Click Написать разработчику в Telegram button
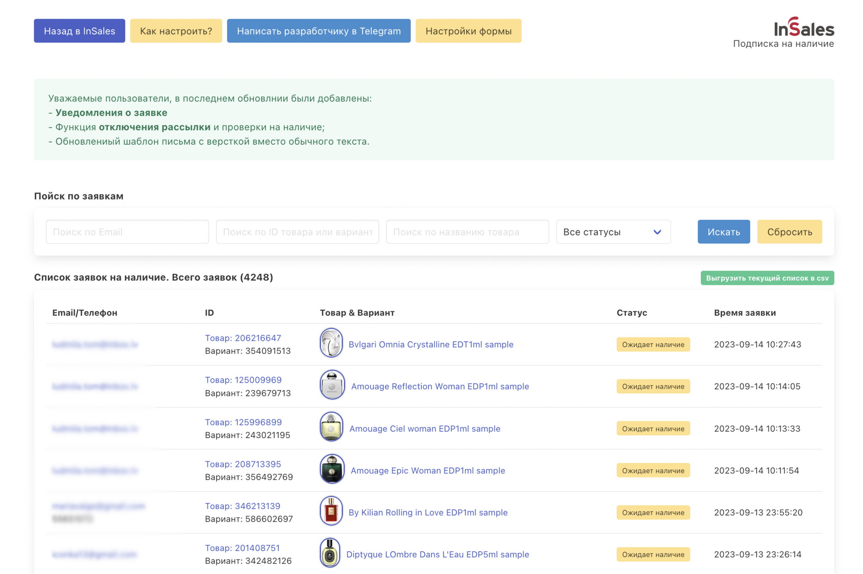Screen dimensions: 863x574 (319, 31)
